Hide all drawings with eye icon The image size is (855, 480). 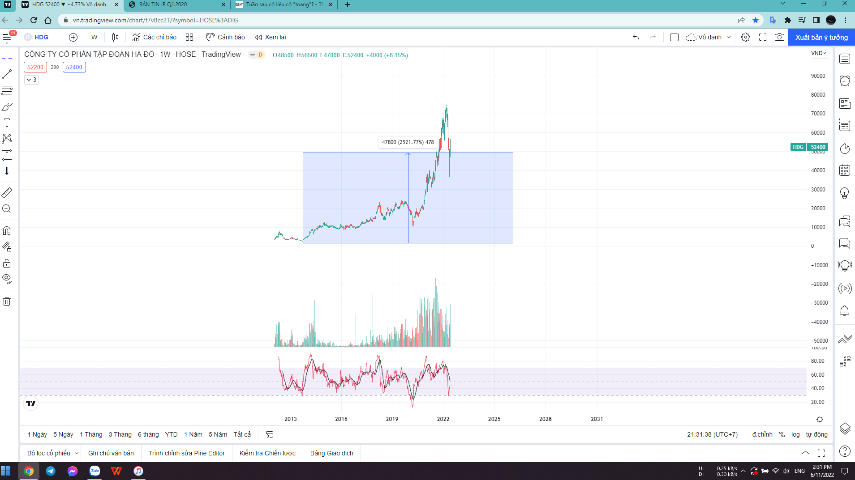click(x=7, y=279)
